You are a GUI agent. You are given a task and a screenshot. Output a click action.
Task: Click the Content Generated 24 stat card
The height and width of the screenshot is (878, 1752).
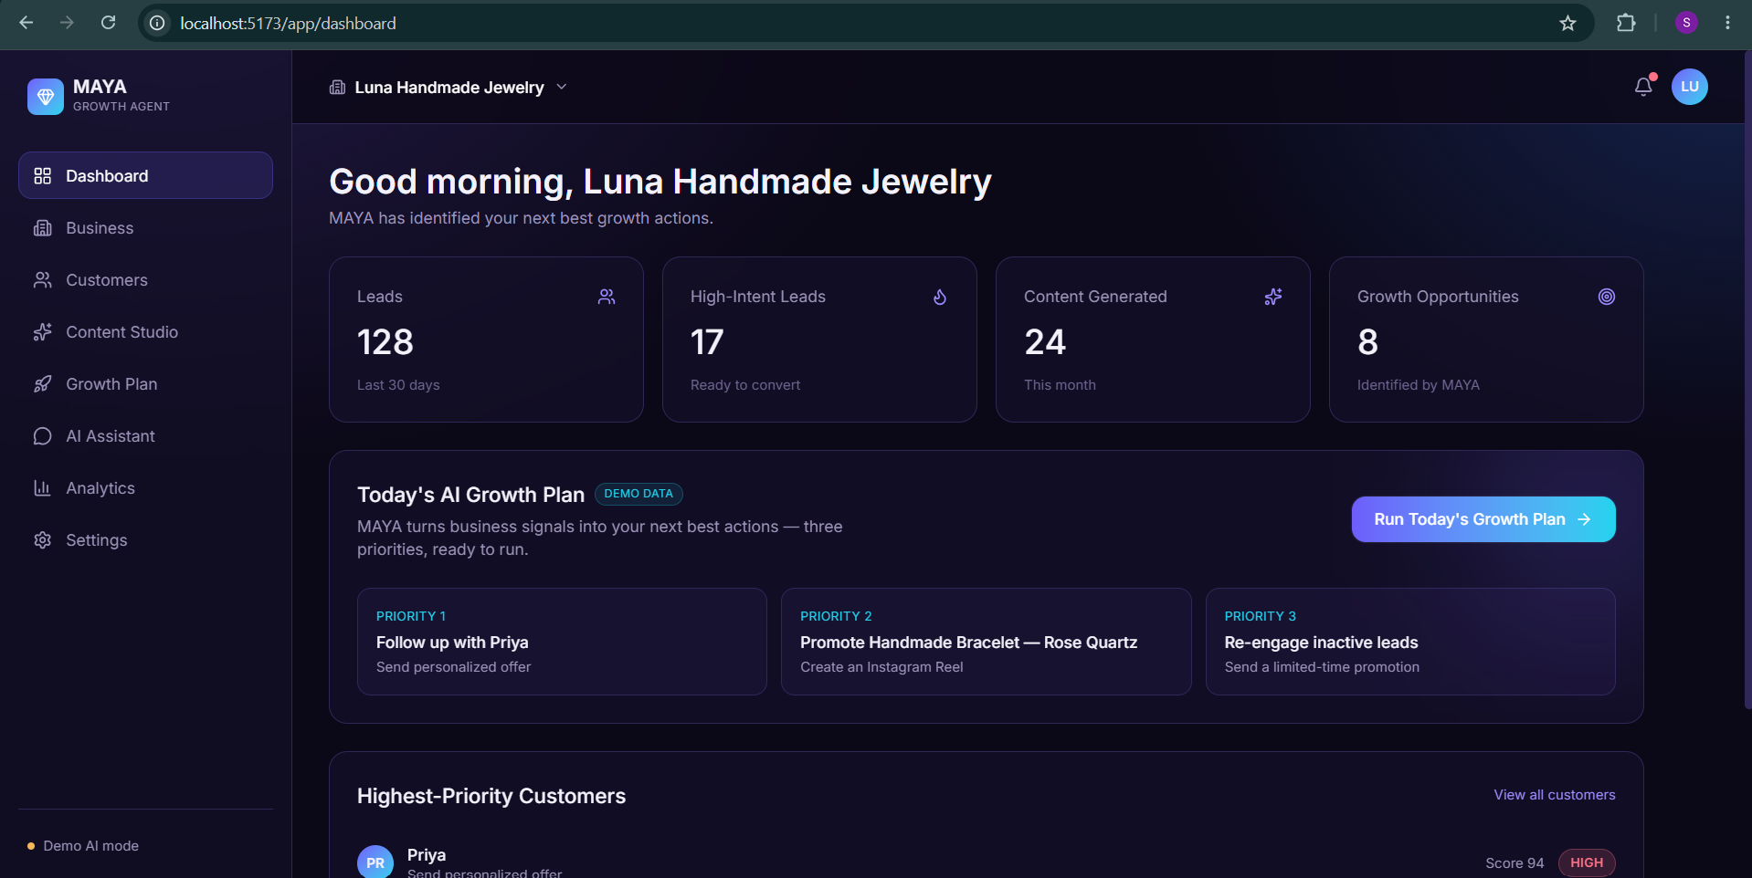[1153, 340]
